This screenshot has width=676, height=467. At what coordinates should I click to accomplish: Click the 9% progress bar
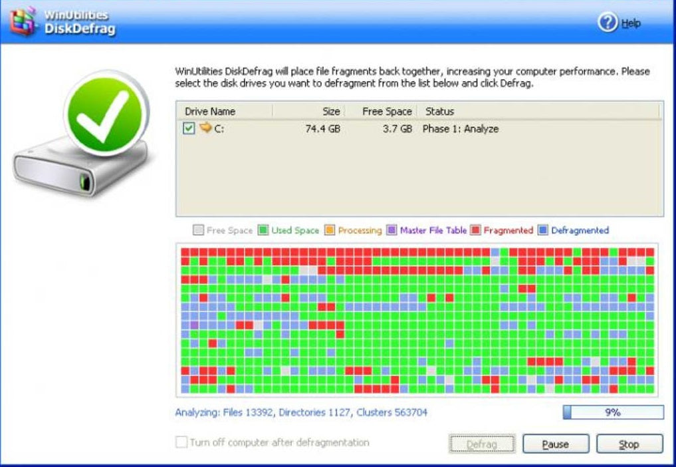point(613,412)
